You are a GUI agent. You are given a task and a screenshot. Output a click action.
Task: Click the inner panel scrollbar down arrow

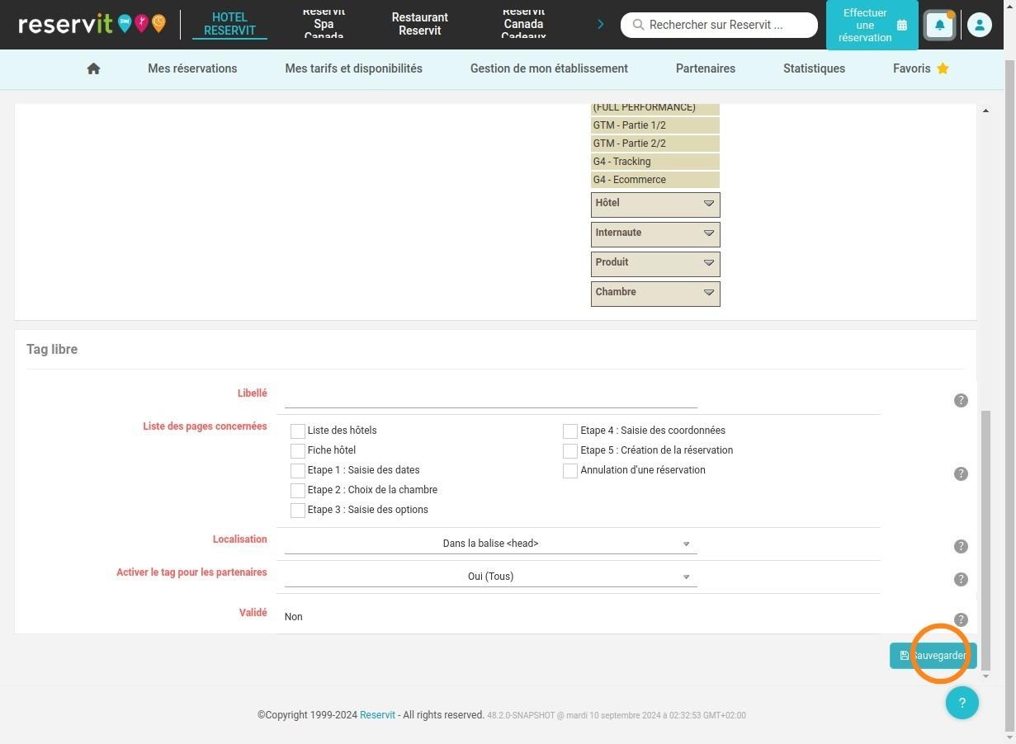pyautogui.click(x=985, y=676)
